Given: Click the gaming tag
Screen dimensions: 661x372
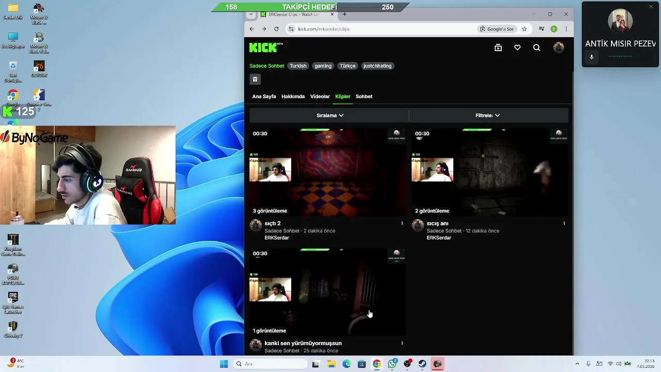Looking at the screenshot, I should tap(323, 66).
